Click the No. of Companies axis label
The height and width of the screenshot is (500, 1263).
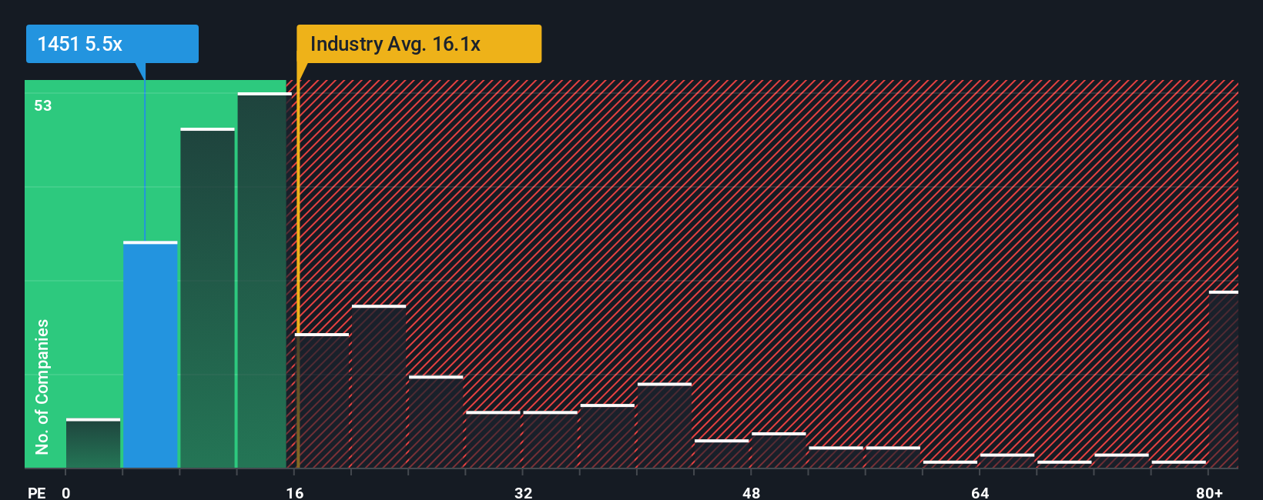click(42, 386)
